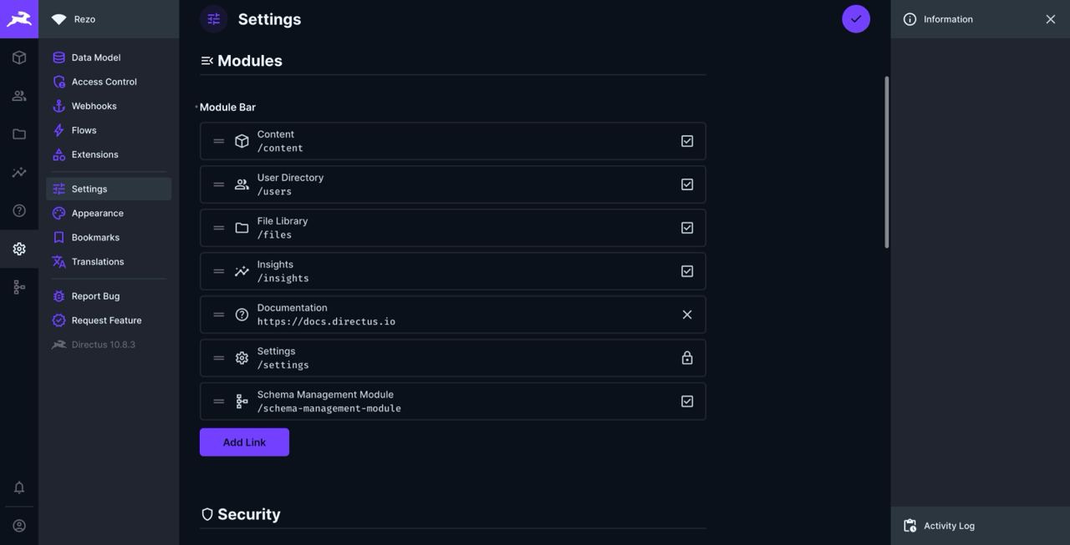Screen dimensions: 1070x545
Task: Open the Extensions page
Action: [x=95, y=152]
